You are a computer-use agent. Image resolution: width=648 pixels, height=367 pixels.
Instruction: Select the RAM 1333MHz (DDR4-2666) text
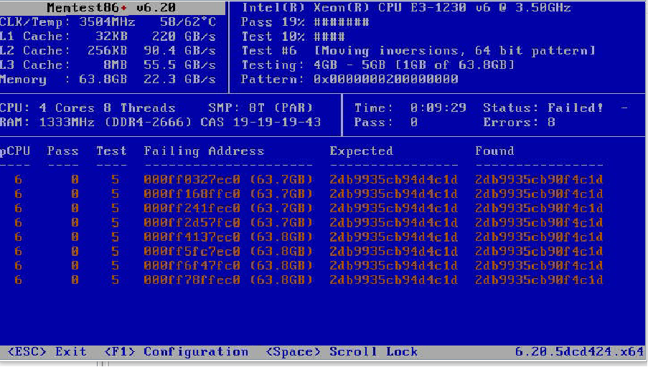(x=96, y=122)
